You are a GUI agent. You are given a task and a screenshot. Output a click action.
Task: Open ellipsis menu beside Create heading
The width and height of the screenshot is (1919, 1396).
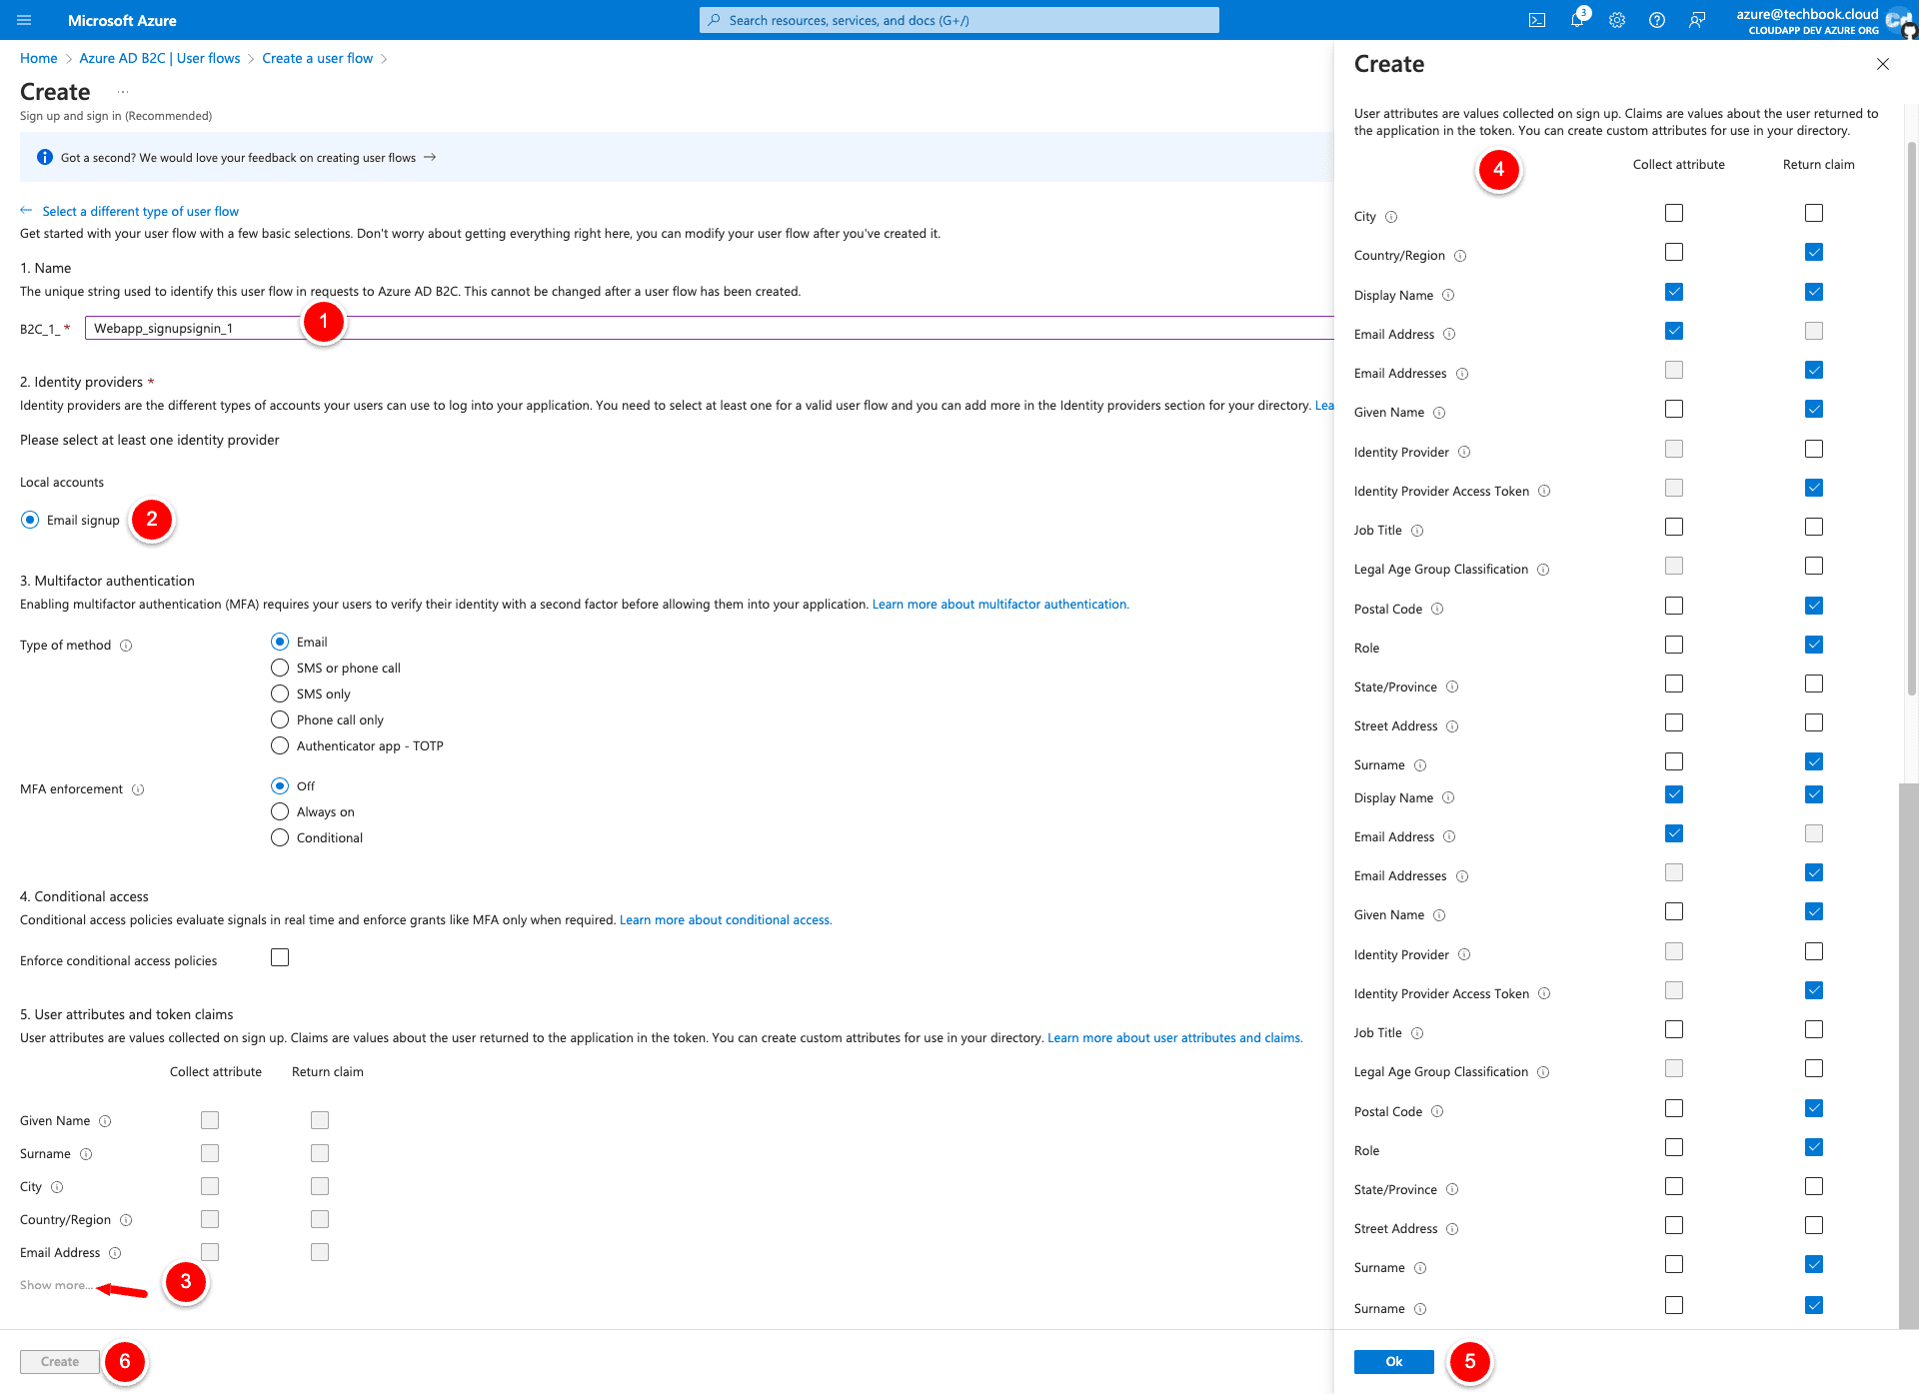[122, 91]
